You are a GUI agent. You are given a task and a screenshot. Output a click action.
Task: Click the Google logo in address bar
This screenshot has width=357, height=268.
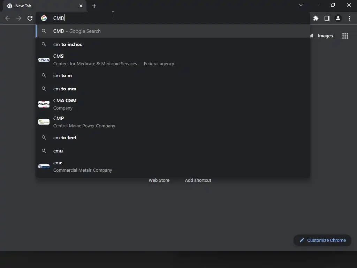click(44, 18)
